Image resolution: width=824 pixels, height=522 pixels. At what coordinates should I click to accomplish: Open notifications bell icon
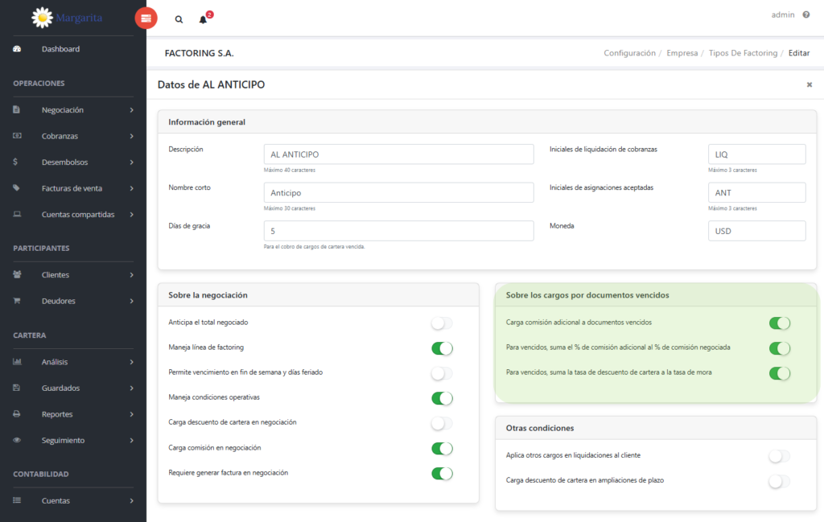click(203, 20)
